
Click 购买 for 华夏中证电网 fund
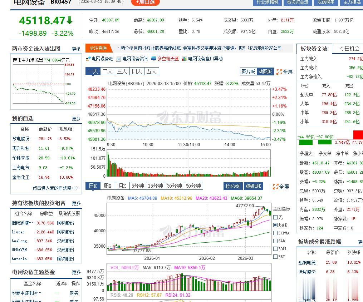[x=74, y=293]
